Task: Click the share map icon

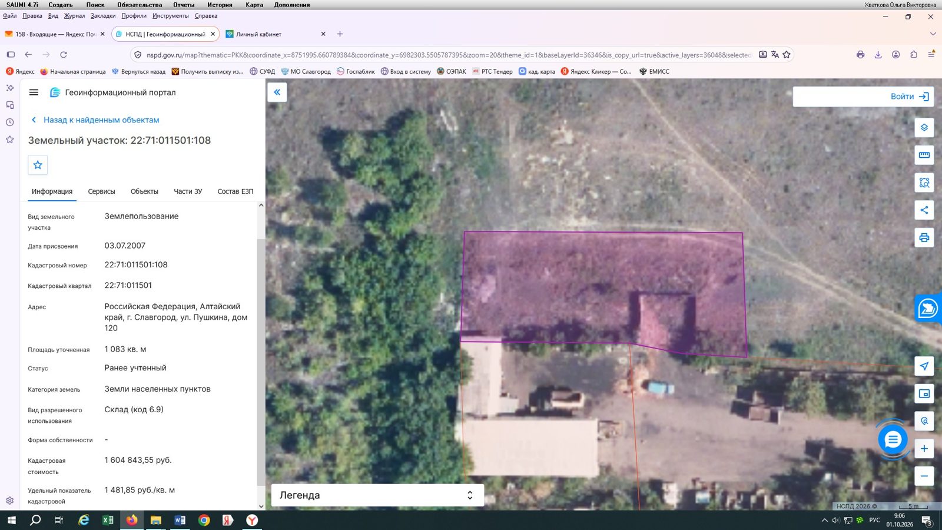Action: pos(924,210)
